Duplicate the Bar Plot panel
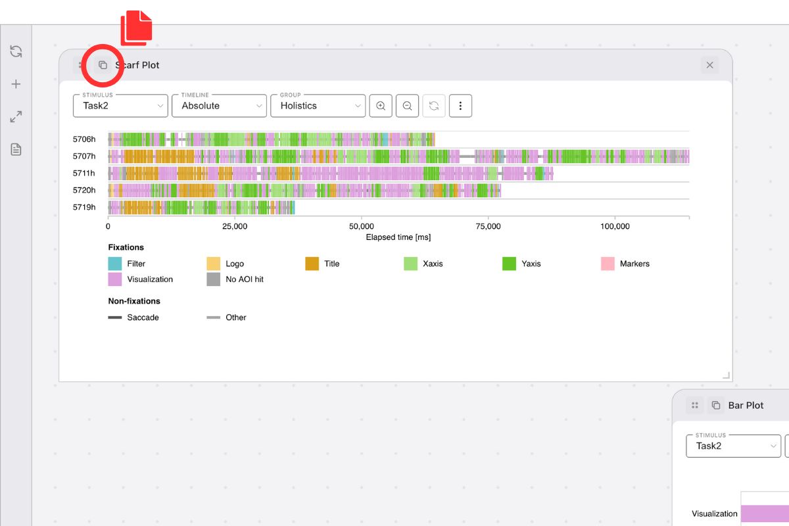The image size is (789, 526). (715, 405)
